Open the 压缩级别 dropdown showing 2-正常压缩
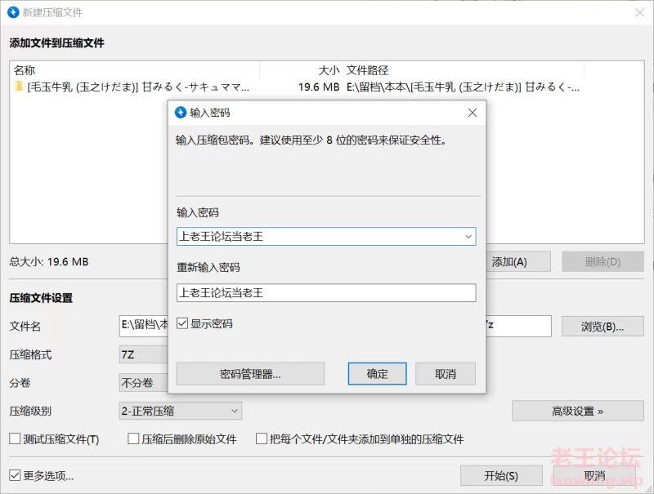This screenshot has width=654, height=494. (180, 411)
